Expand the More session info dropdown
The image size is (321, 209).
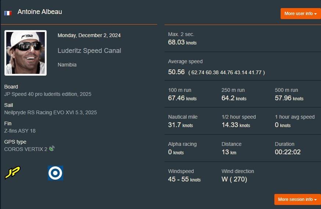coord(297,199)
